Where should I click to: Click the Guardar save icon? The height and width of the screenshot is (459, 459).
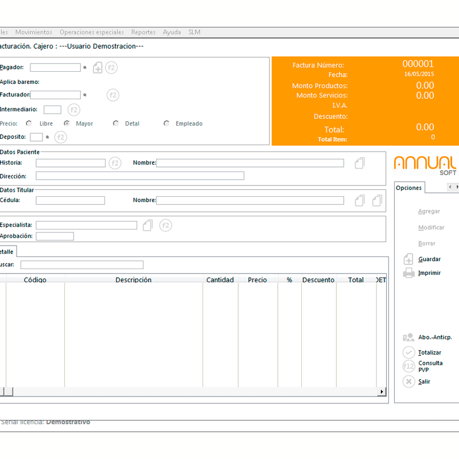[409, 259]
